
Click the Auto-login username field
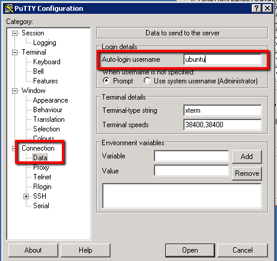coord(222,59)
